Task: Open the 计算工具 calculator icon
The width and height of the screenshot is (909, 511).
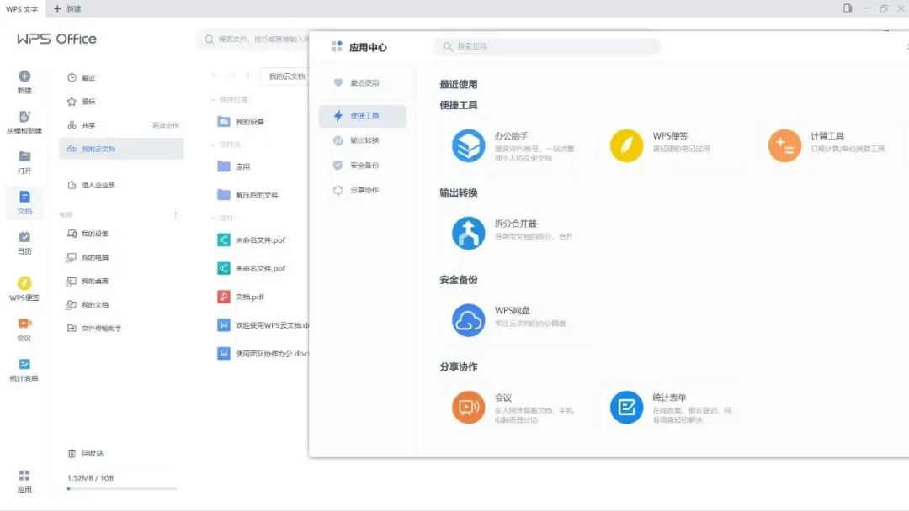Action: pyautogui.click(x=784, y=145)
